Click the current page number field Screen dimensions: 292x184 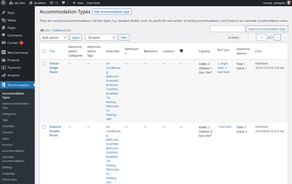pos(261,38)
